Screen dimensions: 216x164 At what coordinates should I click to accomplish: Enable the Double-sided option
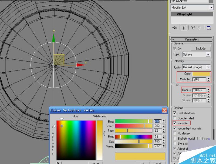tap(174, 118)
